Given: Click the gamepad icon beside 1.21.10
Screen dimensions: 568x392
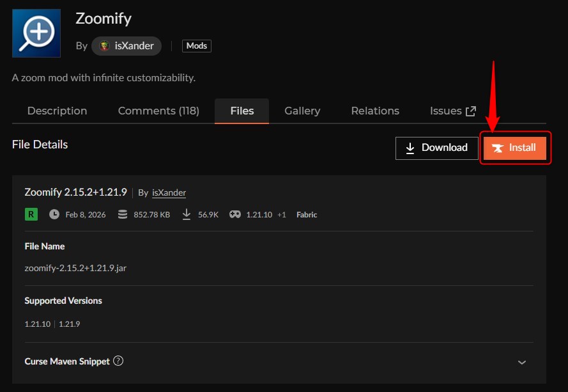Looking at the screenshot, I should pyautogui.click(x=236, y=214).
